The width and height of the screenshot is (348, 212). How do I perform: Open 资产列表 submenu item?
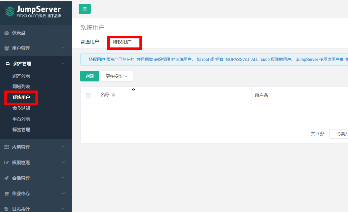[x=21, y=76]
